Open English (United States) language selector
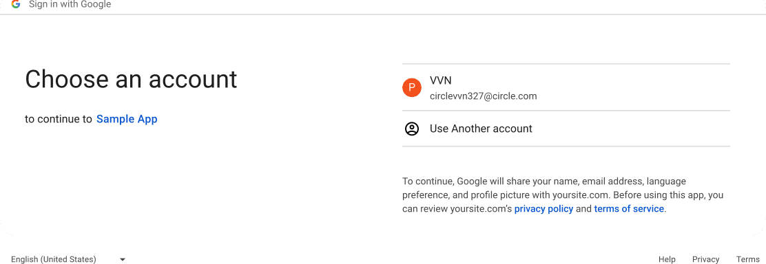The width and height of the screenshot is (766, 264). pyautogui.click(x=68, y=259)
